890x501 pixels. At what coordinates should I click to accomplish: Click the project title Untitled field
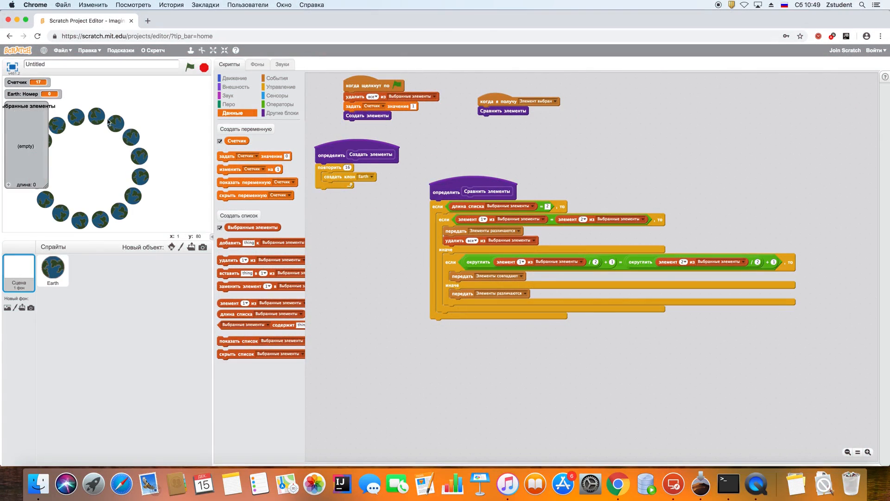tap(101, 64)
